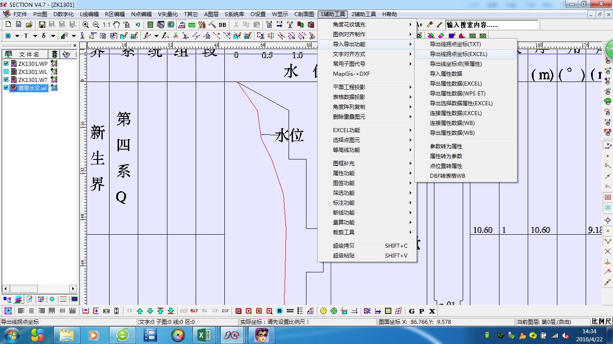Screen dimensions: 613x344
Task: Click the bold X button
Action: [x=432, y=311]
